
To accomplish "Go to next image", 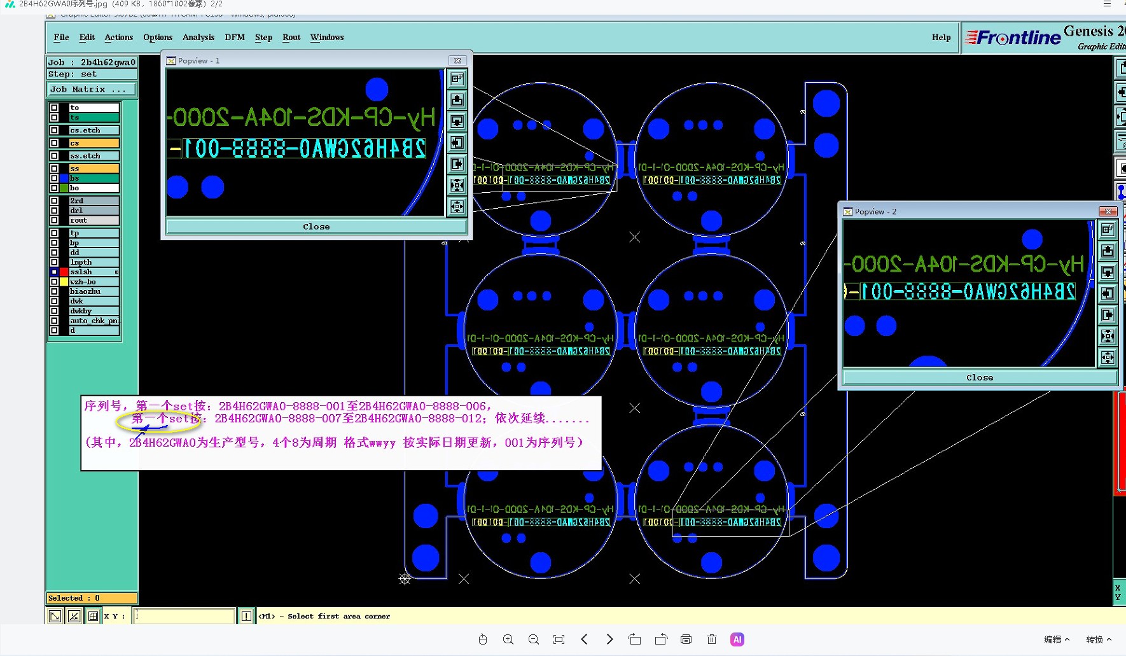I will click(x=609, y=639).
